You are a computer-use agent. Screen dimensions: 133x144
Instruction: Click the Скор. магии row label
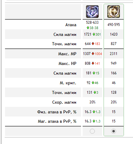64,102
